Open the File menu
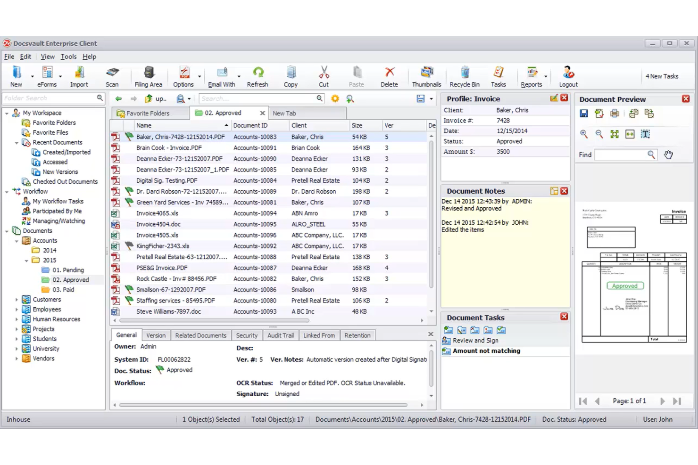Screen dimensions: 698x465 [9, 57]
